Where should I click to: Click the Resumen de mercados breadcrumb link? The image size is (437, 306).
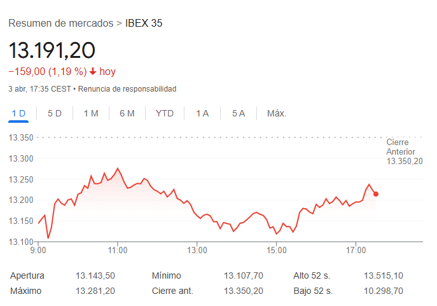[60, 23]
